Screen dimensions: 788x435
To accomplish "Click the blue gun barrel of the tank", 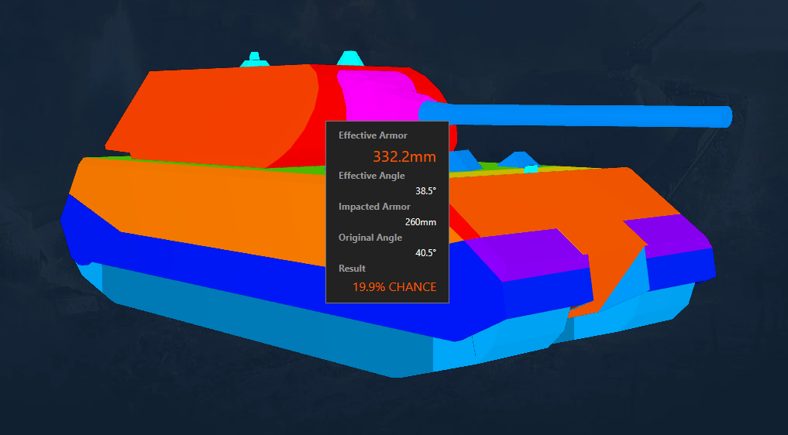I will click(576, 115).
